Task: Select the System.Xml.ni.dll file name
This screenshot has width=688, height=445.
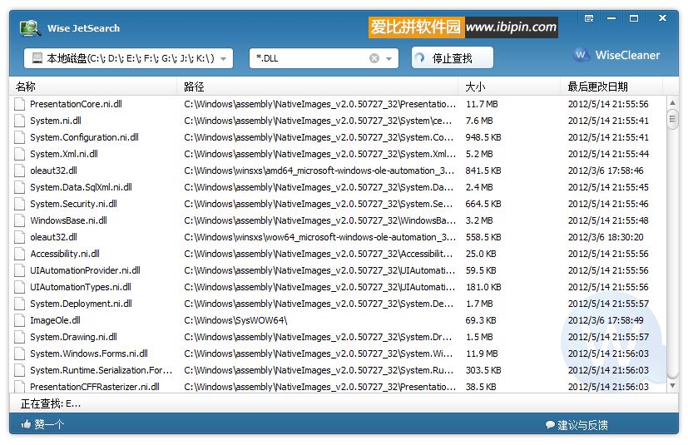Action: (x=64, y=154)
